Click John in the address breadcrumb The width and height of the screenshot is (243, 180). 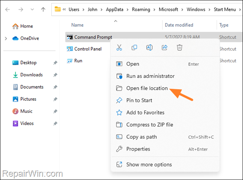[92, 9]
